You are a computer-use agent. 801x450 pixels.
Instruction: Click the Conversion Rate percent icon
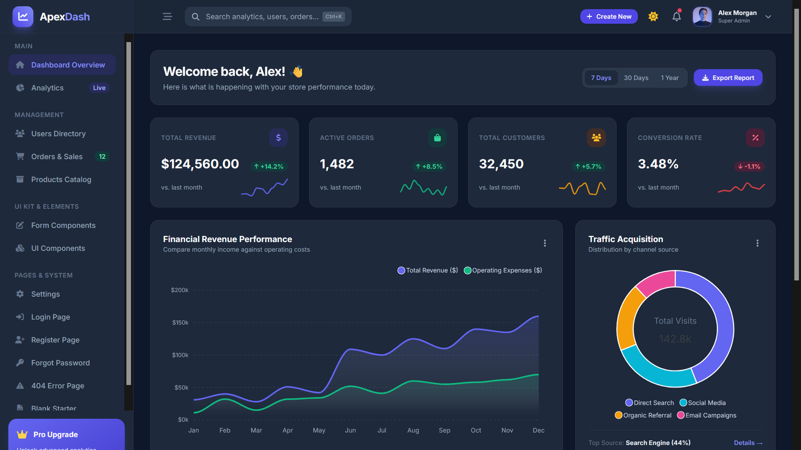(755, 137)
